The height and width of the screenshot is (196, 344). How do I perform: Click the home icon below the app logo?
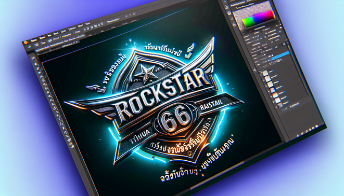pyautogui.click(x=30, y=47)
